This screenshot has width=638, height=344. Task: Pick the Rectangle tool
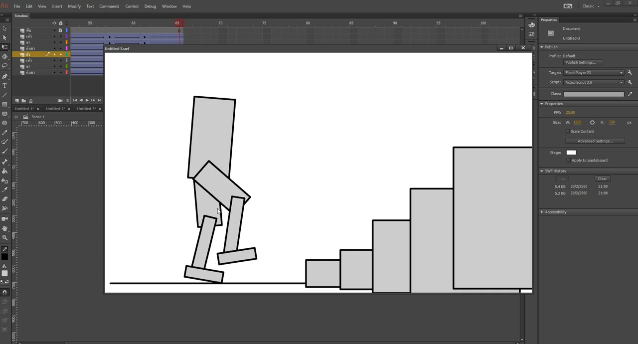coord(4,105)
